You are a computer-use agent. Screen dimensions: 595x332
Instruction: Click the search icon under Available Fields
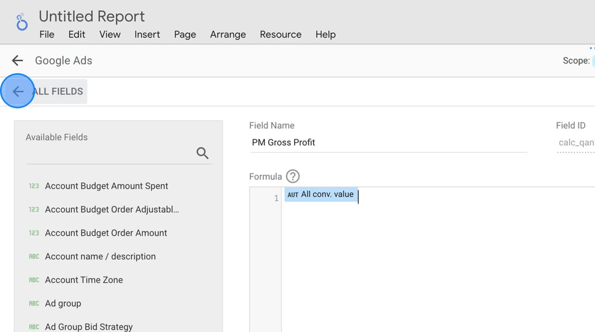coord(202,153)
